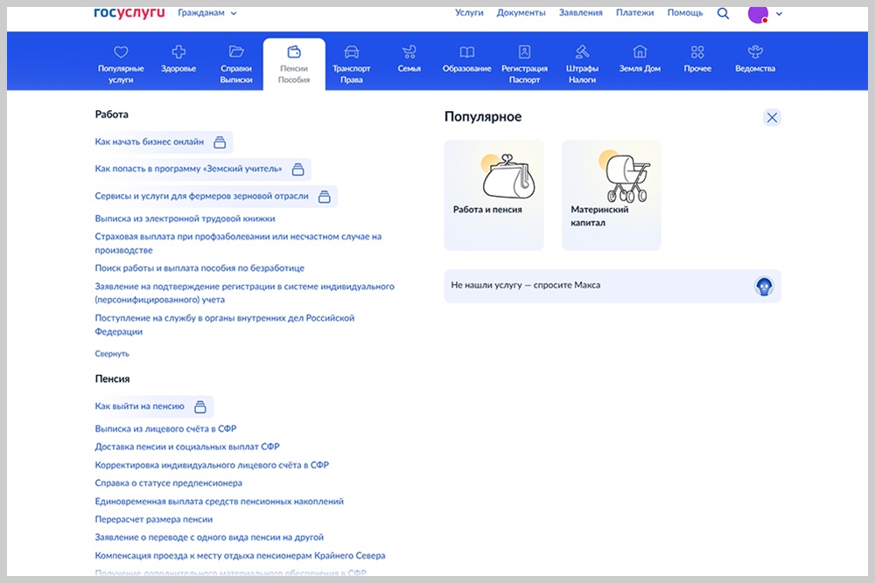Open the Популярные услуги heart icon category
The image size is (875, 583).
(x=121, y=65)
